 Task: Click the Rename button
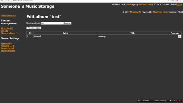coord(67,23)
